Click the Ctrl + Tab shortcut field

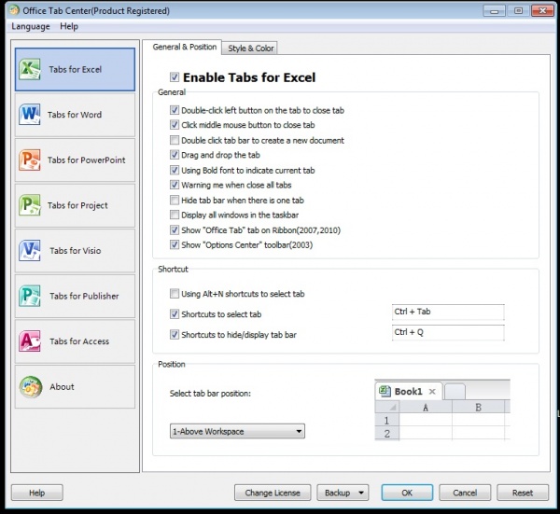(x=448, y=312)
